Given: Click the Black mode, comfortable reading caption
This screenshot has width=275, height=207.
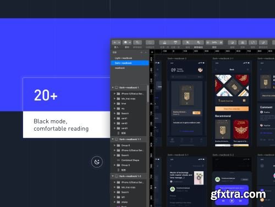Looking at the screenshot, I should (61, 125).
